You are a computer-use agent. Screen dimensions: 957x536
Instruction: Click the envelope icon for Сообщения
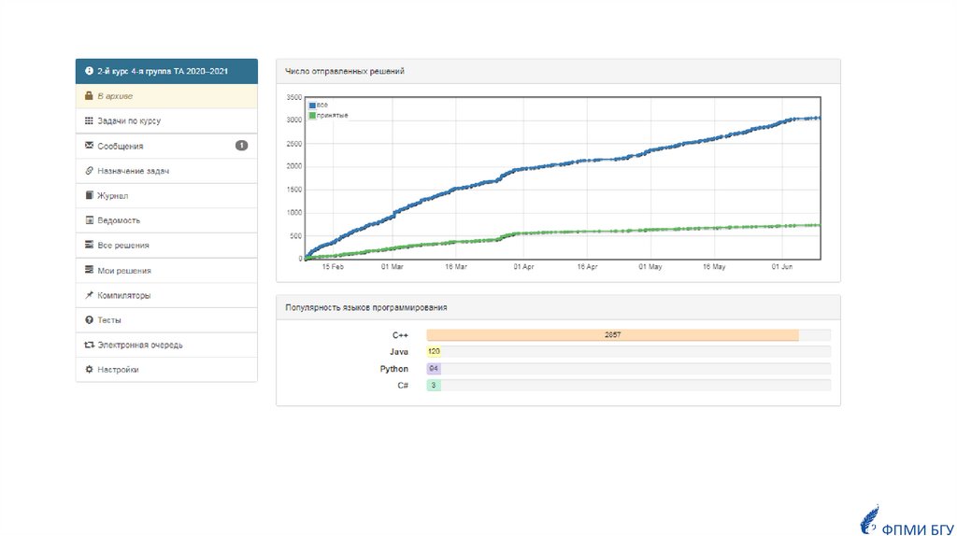click(x=89, y=146)
